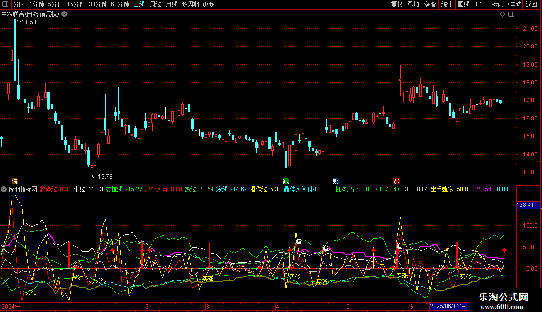Switch to 周线 weekly chart
Screen dimensions: 542x312
[x=155, y=4]
